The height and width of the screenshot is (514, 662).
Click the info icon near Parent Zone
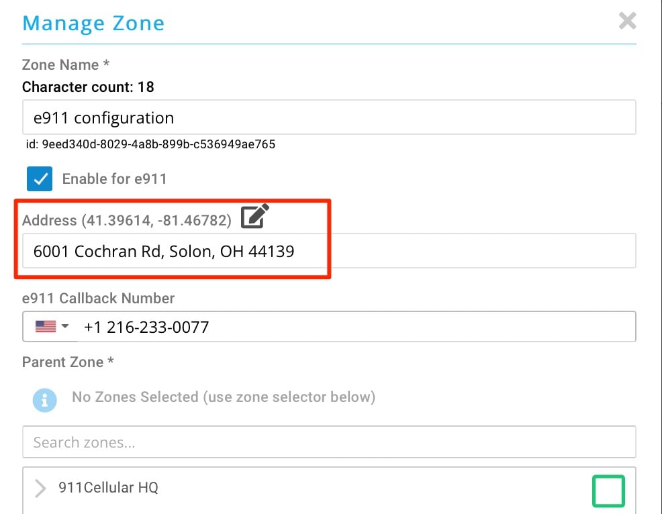tap(44, 400)
